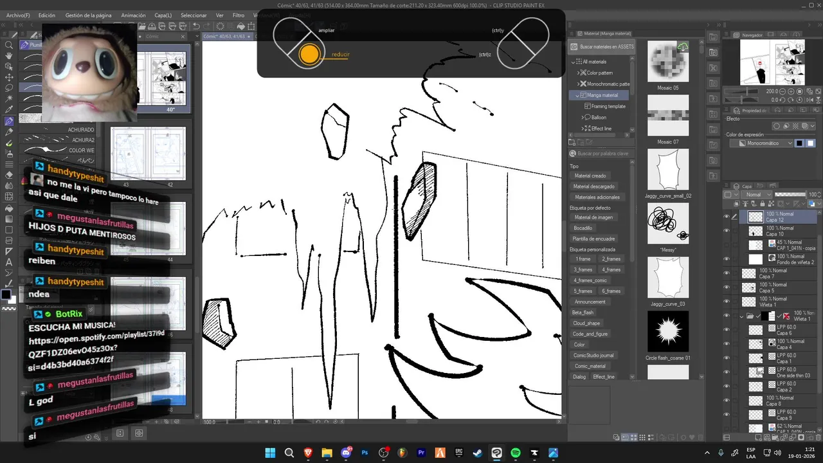This screenshot has height=463, width=823.
Task: Hide the Capa 7 layer
Action: [726, 273]
